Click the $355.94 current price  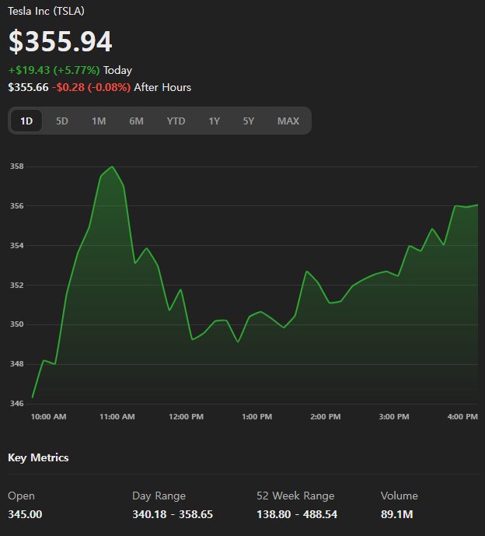tap(60, 41)
